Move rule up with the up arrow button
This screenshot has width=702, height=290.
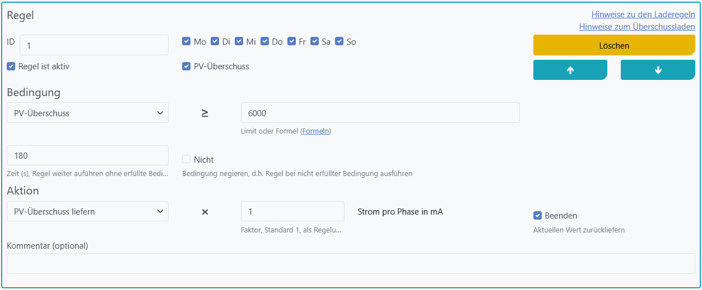570,70
